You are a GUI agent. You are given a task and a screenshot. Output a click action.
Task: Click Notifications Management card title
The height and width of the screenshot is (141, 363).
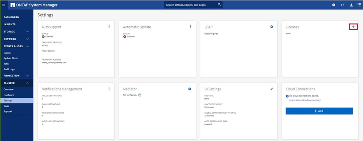(x=62, y=89)
